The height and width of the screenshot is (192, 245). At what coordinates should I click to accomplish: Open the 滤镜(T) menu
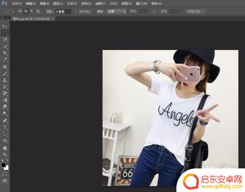(x=100, y=3)
